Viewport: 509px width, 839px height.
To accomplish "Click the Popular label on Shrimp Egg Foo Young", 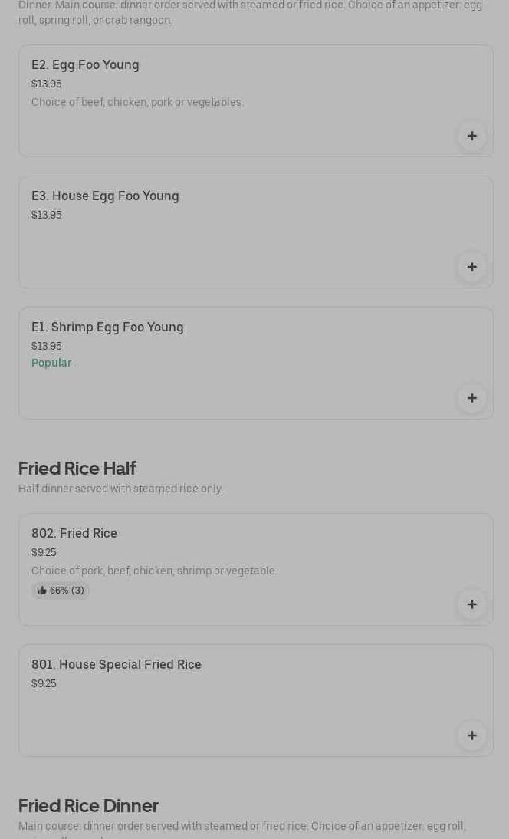I will click(51, 363).
